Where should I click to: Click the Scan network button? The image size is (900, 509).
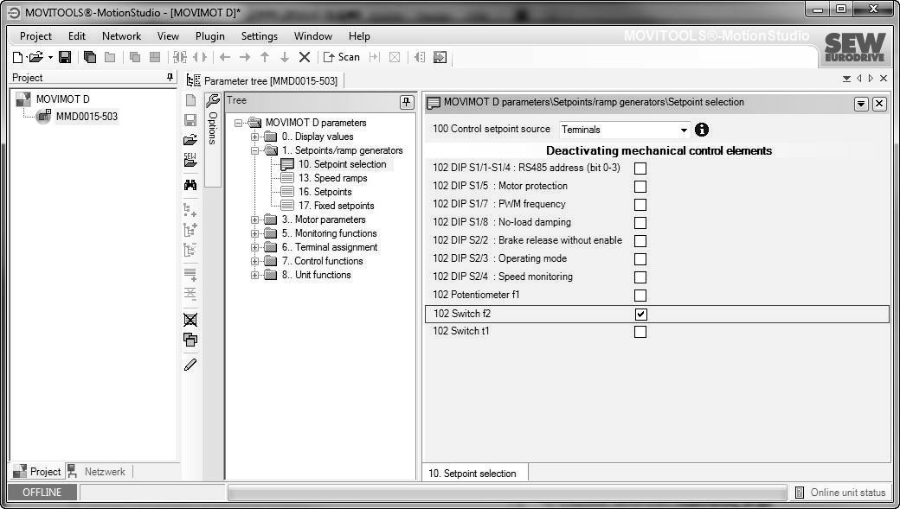click(x=342, y=57)
